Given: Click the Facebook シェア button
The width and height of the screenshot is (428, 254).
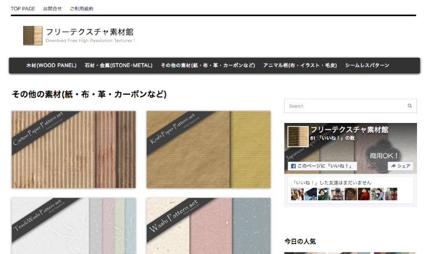Looking at the screenshot, I should [400, 166].
